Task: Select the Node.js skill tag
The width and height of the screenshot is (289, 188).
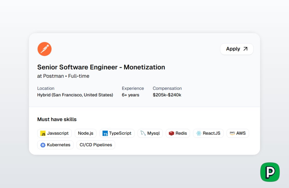Action: tap(85, 133)
